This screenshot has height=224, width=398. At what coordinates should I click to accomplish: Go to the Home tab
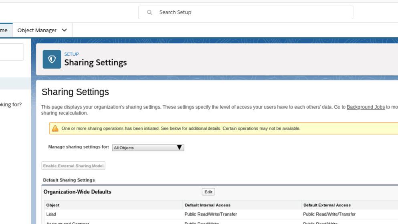[x=4, y=30]
